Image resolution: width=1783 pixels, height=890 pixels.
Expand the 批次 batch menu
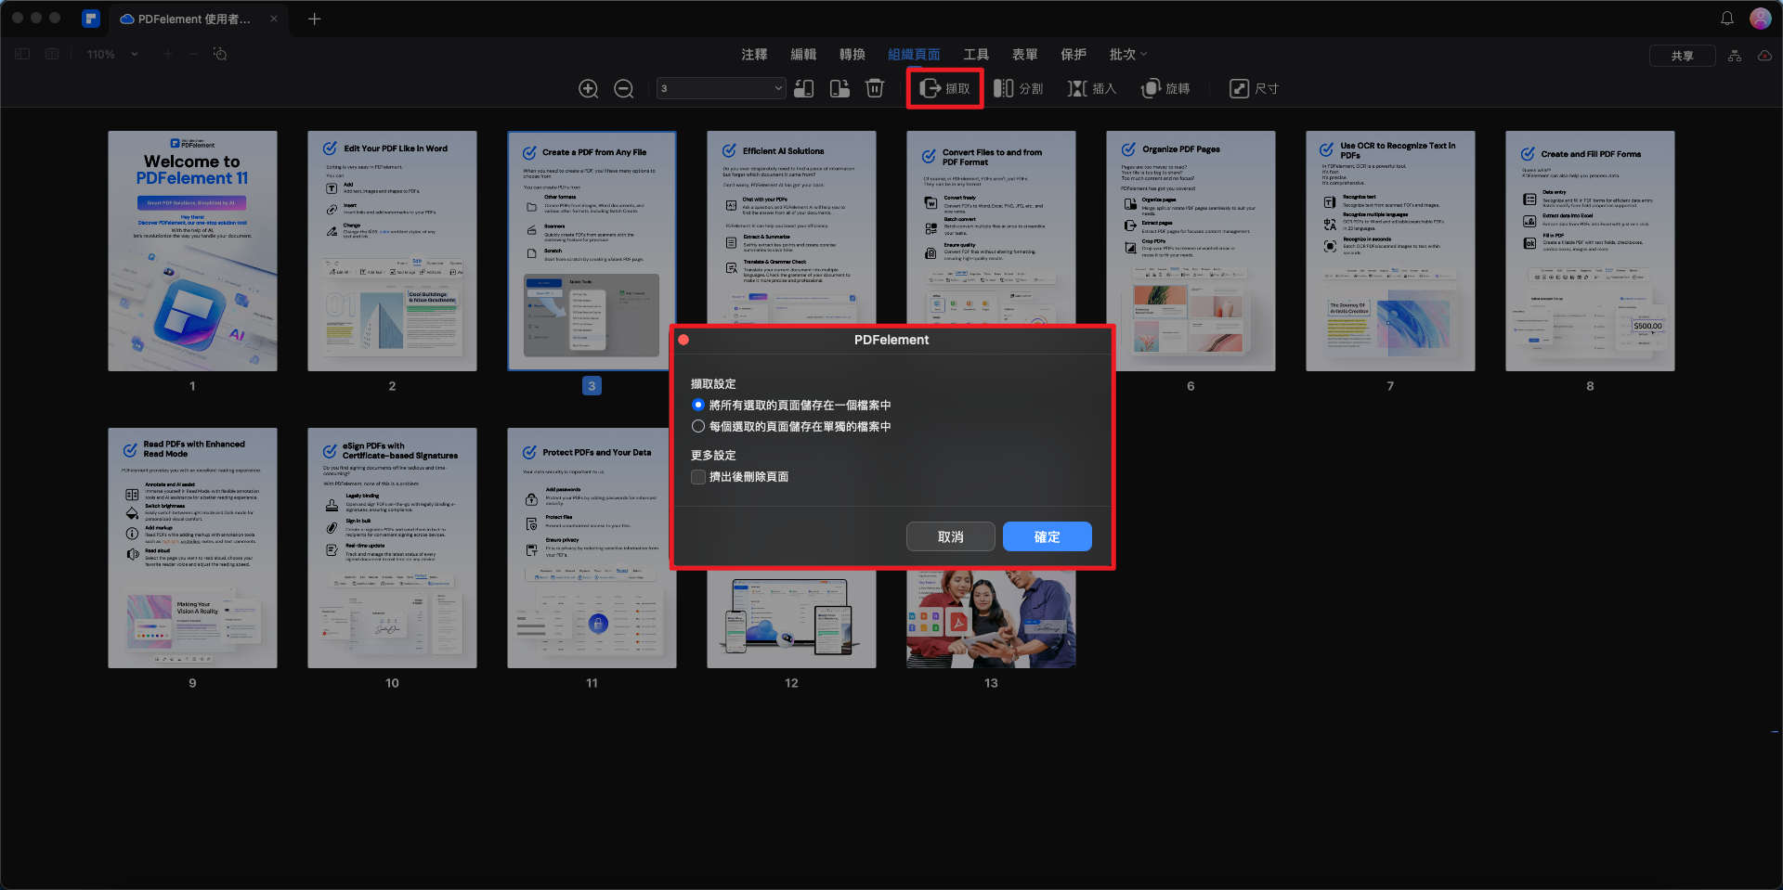tap(1128, 55)
